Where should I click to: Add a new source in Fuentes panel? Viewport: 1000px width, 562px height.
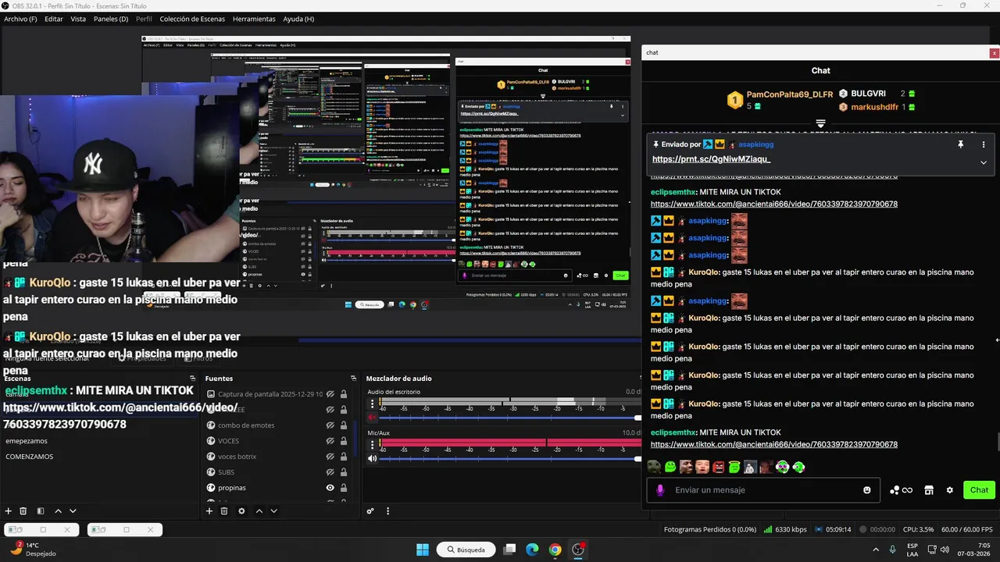click(209, 510)
